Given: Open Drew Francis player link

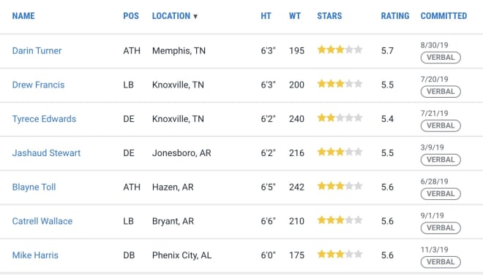Looking at the screenshot, I should click(38, 85).
